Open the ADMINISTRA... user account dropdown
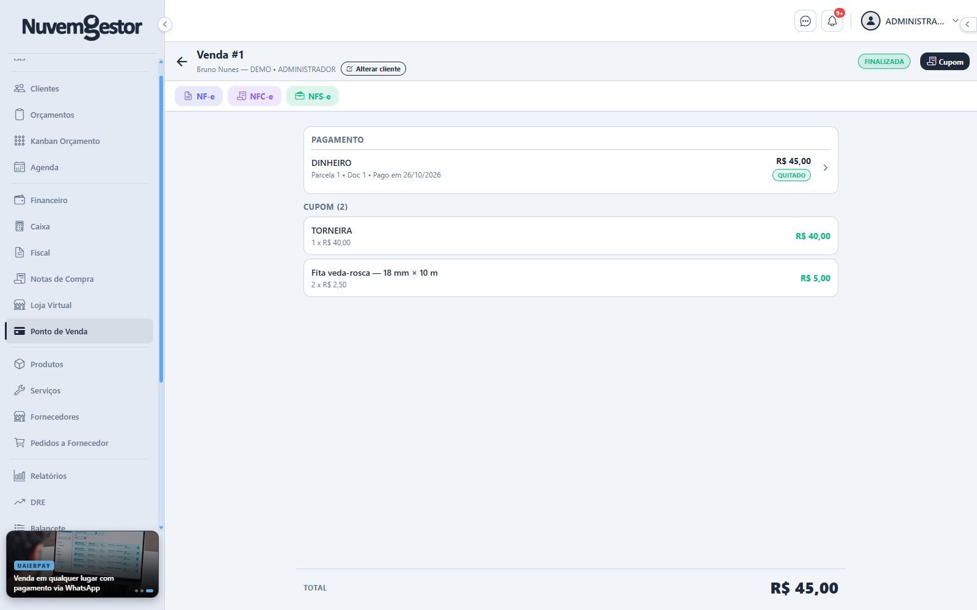Screen dimensions: 977x610 910,21
